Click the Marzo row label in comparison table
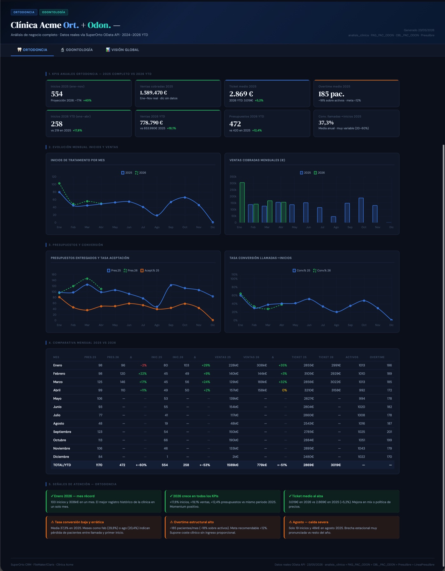 (x=58, y=382)
